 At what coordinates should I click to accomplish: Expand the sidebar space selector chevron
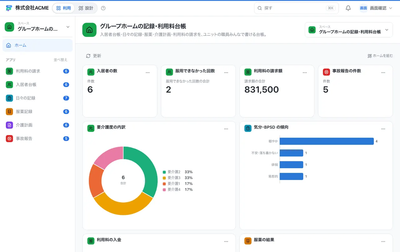[68, 27]
